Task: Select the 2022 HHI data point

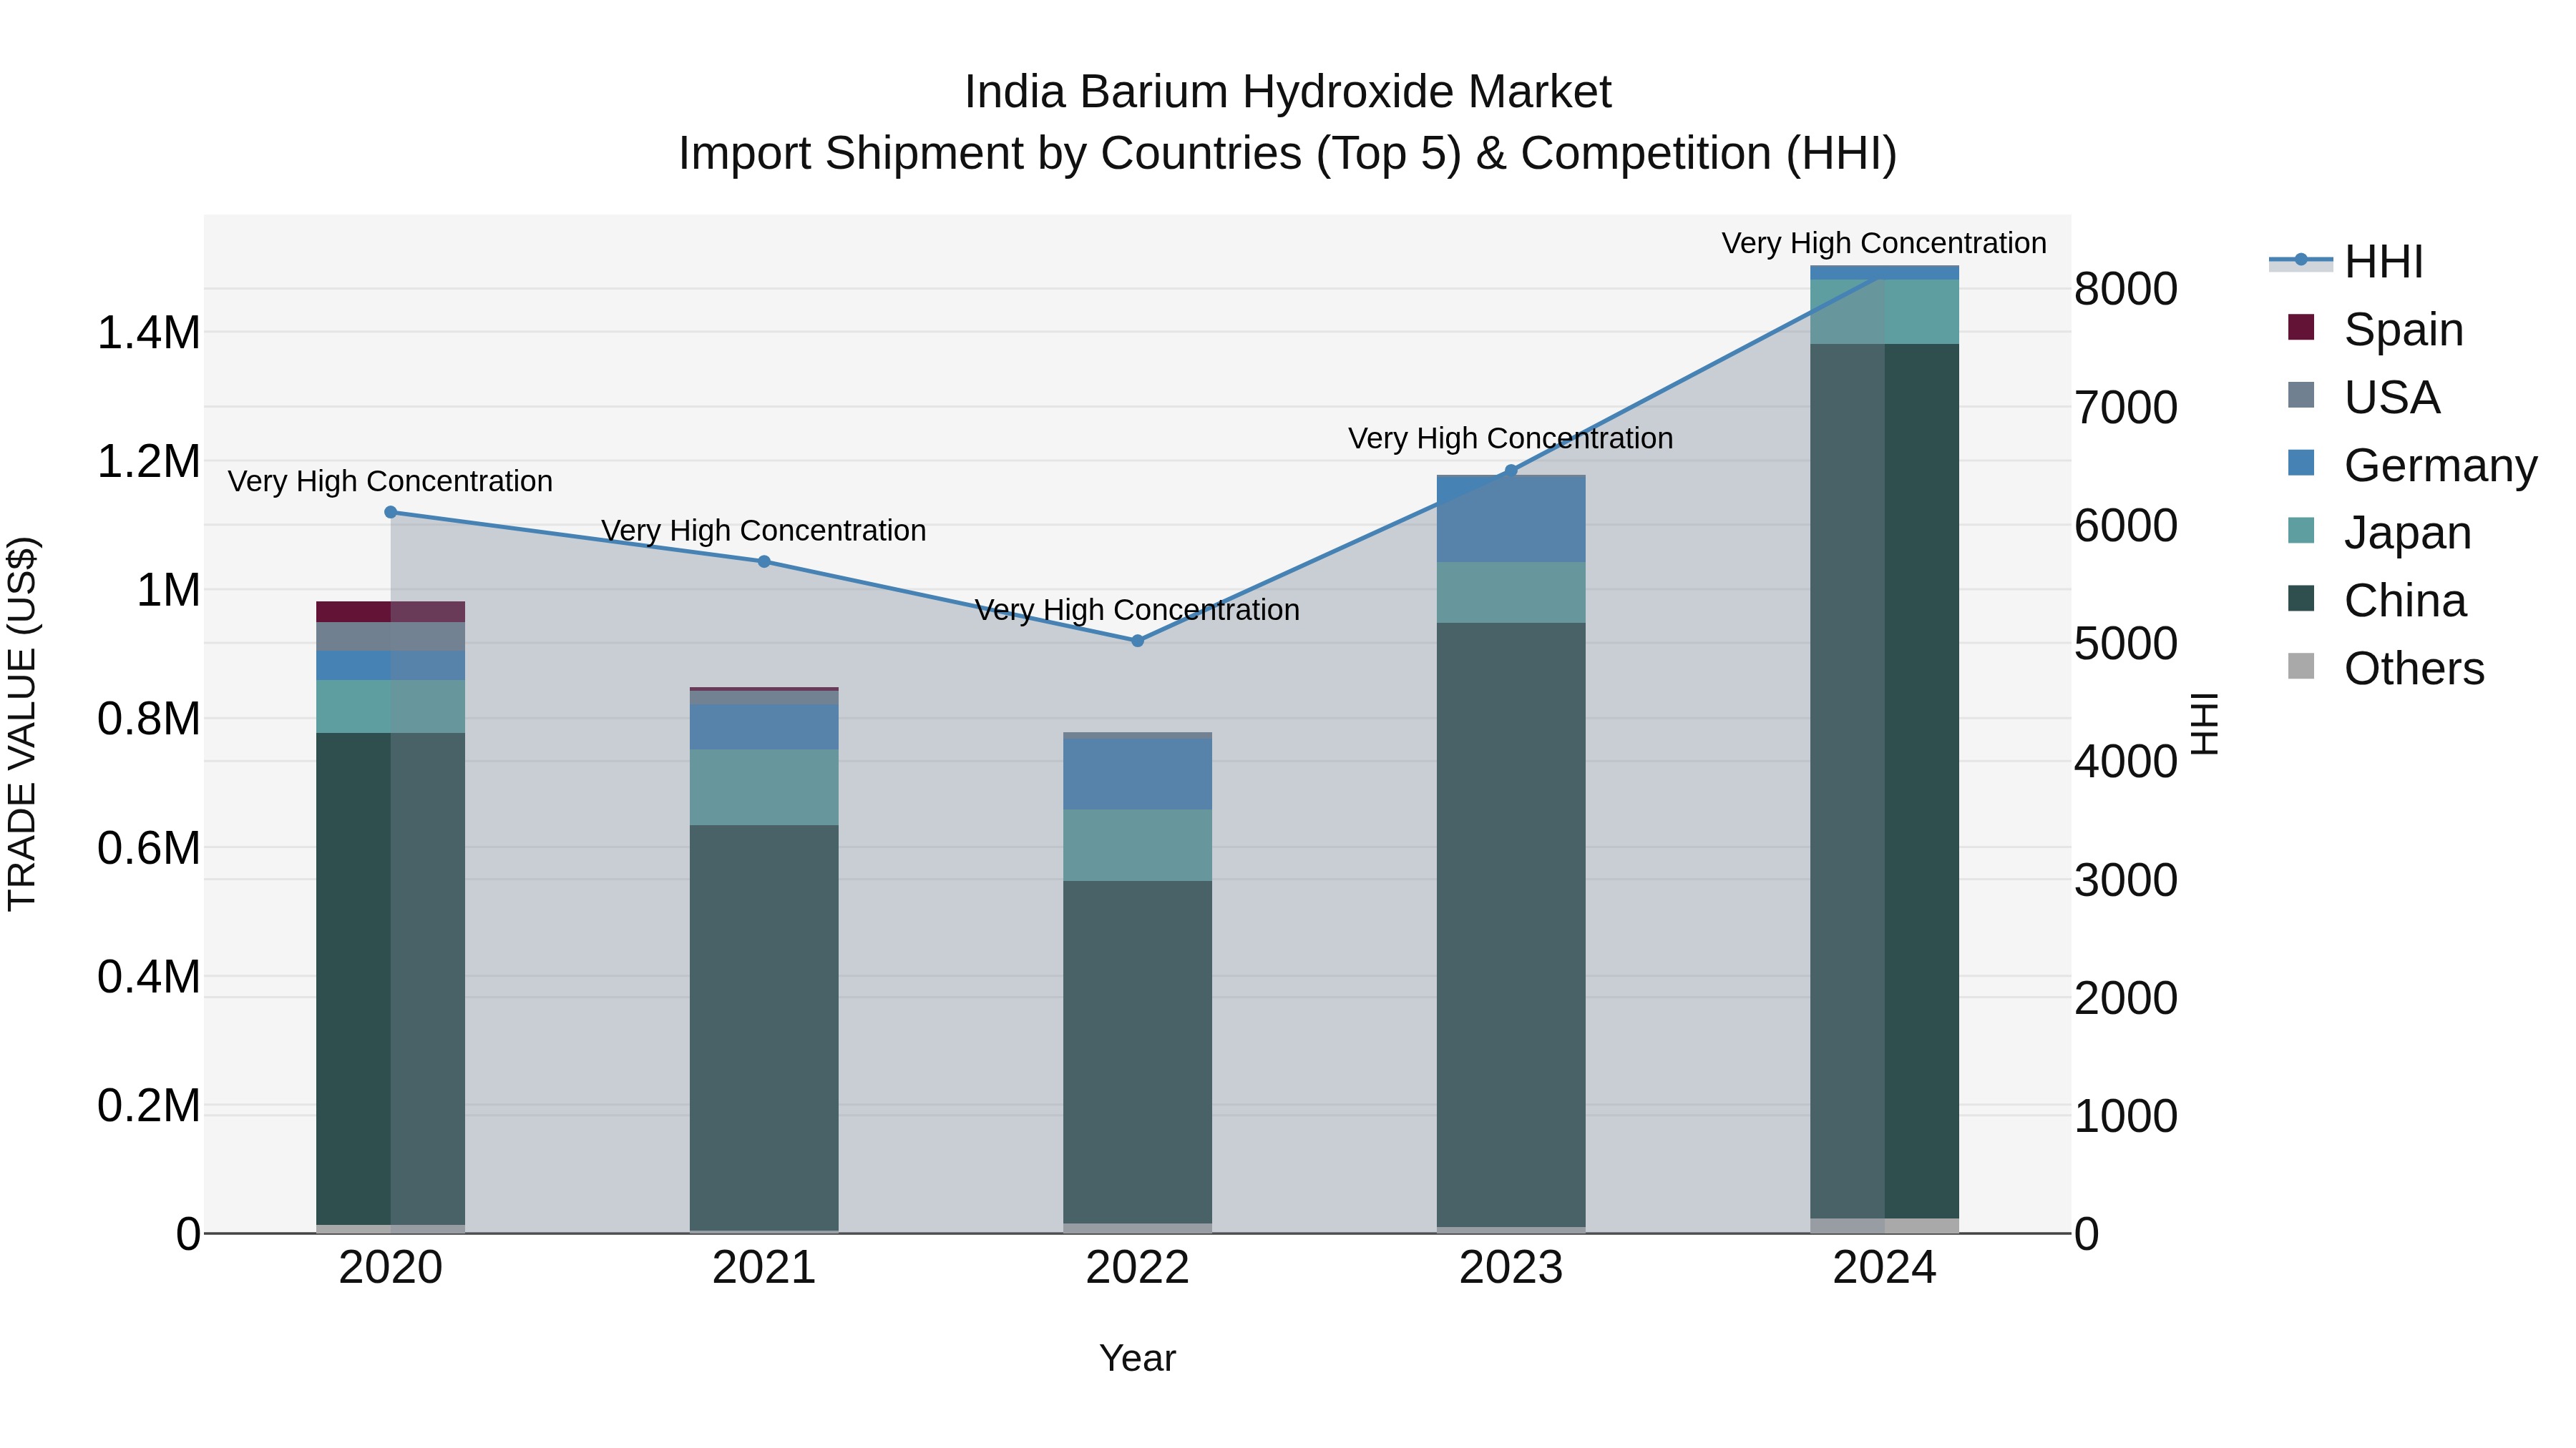Action: (x=1137, y=641)
